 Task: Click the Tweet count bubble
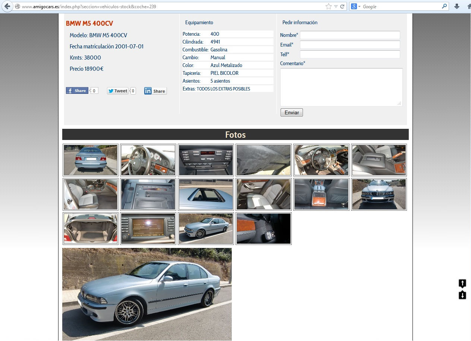pyautogui.click(x=133, y=91)
